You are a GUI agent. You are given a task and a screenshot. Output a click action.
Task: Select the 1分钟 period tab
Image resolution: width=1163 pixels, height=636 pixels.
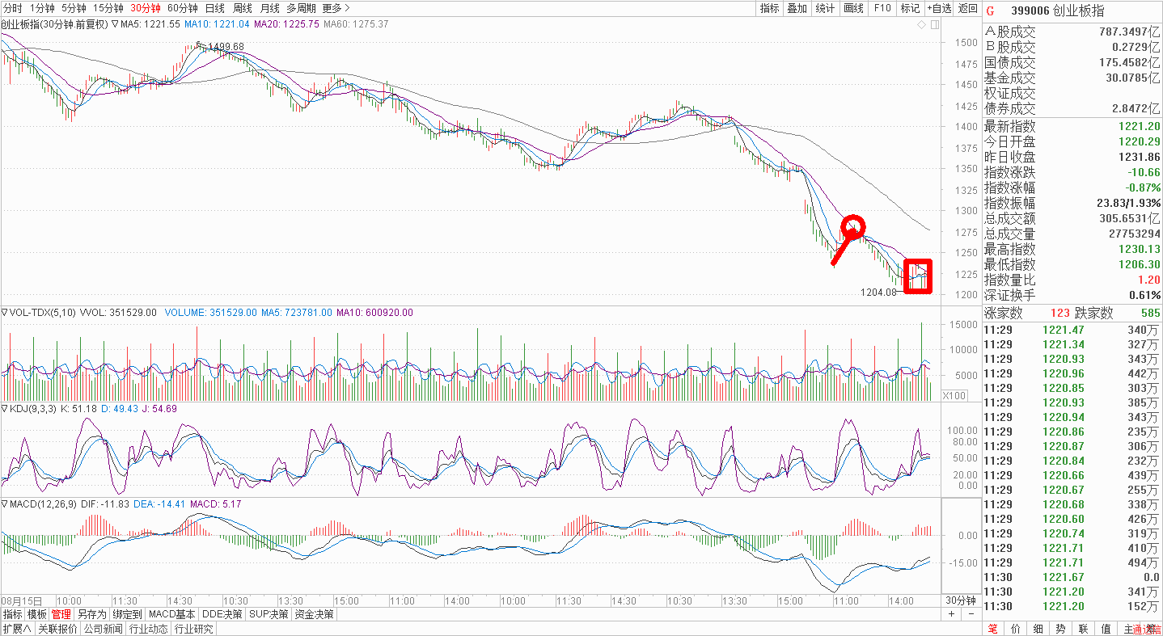pyautogui.click(x=42, y=8)
